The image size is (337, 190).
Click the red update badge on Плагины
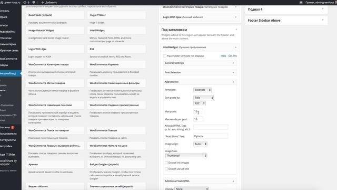pyautogui.click(x=13, y=127)
